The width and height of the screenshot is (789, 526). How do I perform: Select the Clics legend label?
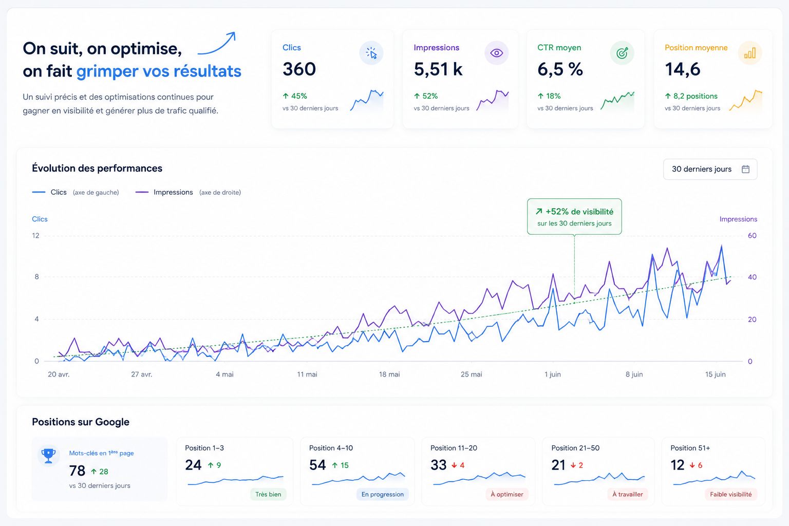point(59,192)
